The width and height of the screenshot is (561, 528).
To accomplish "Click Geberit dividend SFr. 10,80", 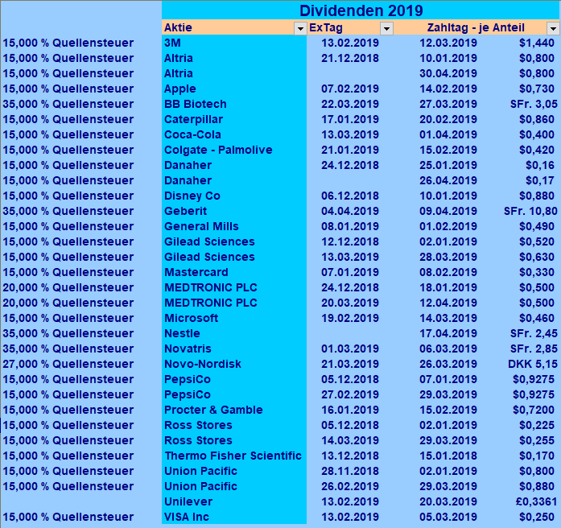I will (x=530, y=211).
